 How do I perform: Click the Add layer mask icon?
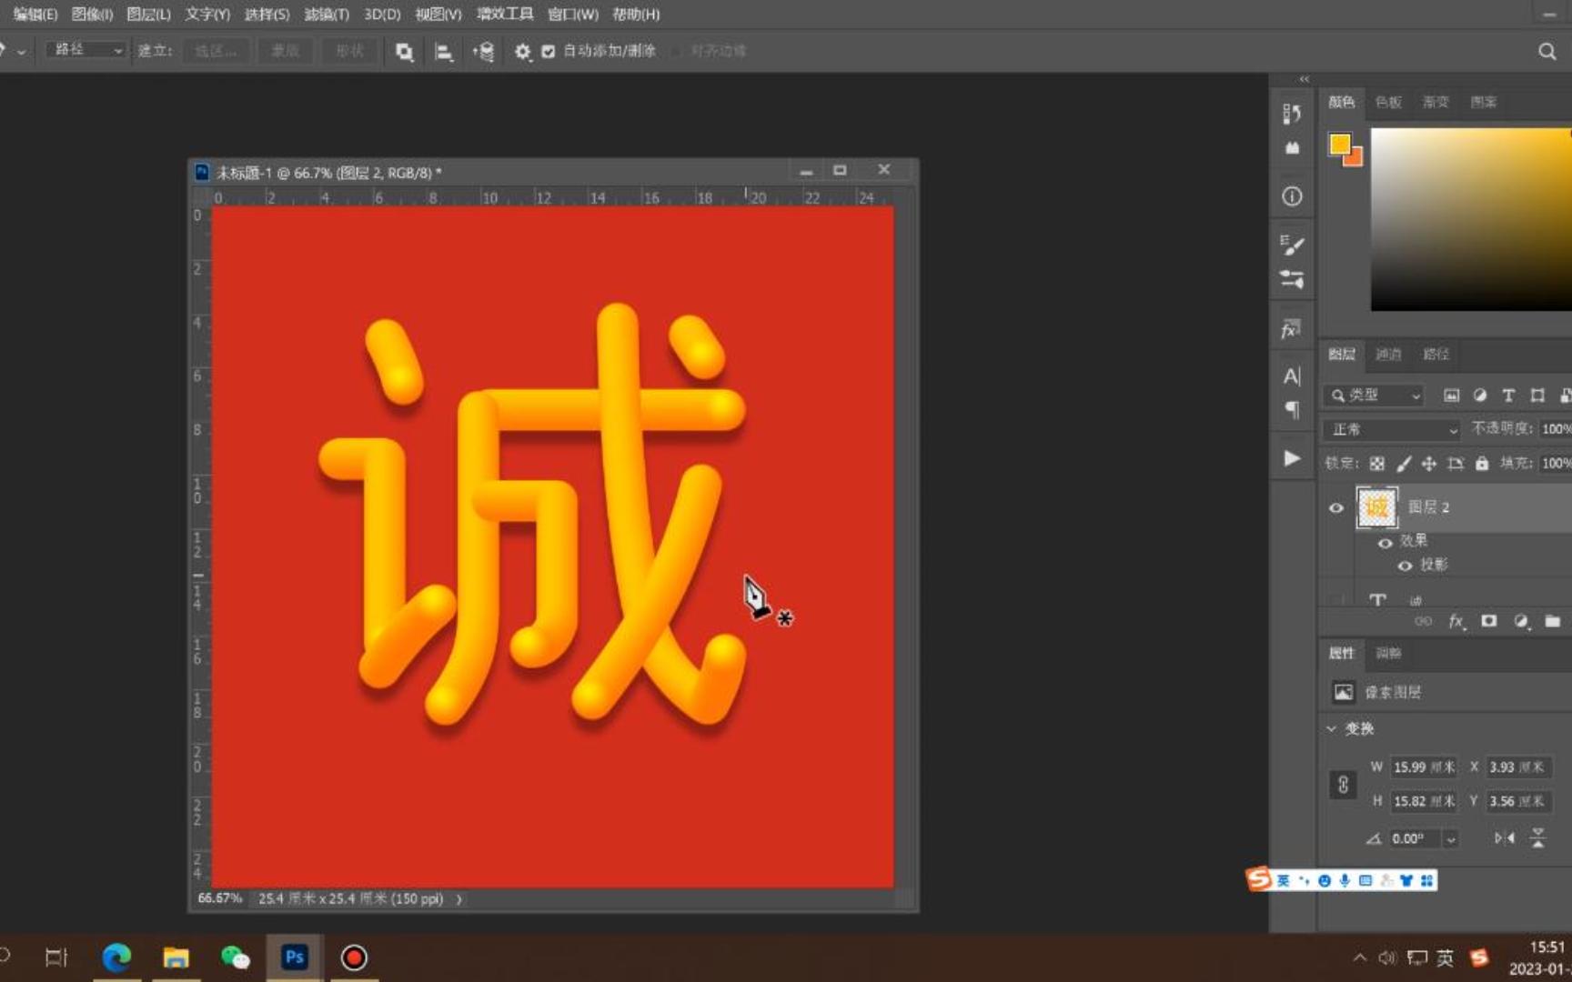[1489, 622]
